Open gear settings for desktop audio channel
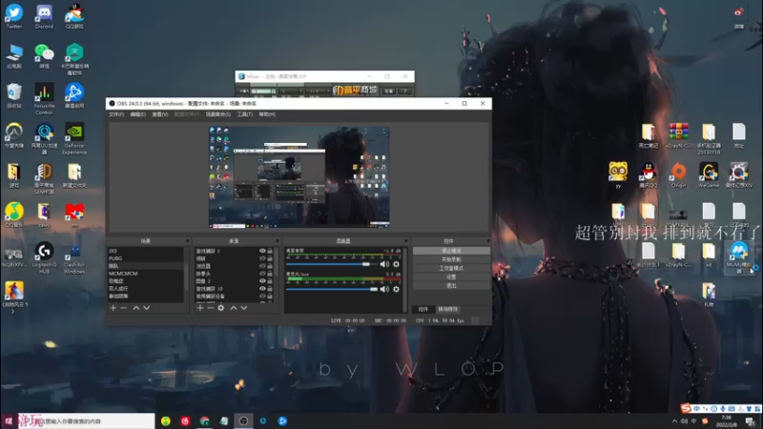This screenshot has height=429, width=763. (396, 264)
